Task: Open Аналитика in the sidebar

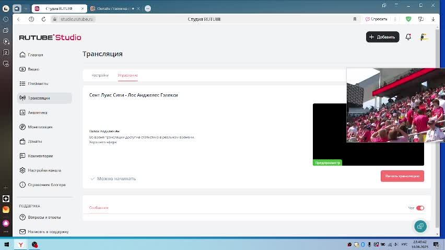Action: [x=33, y=113]
